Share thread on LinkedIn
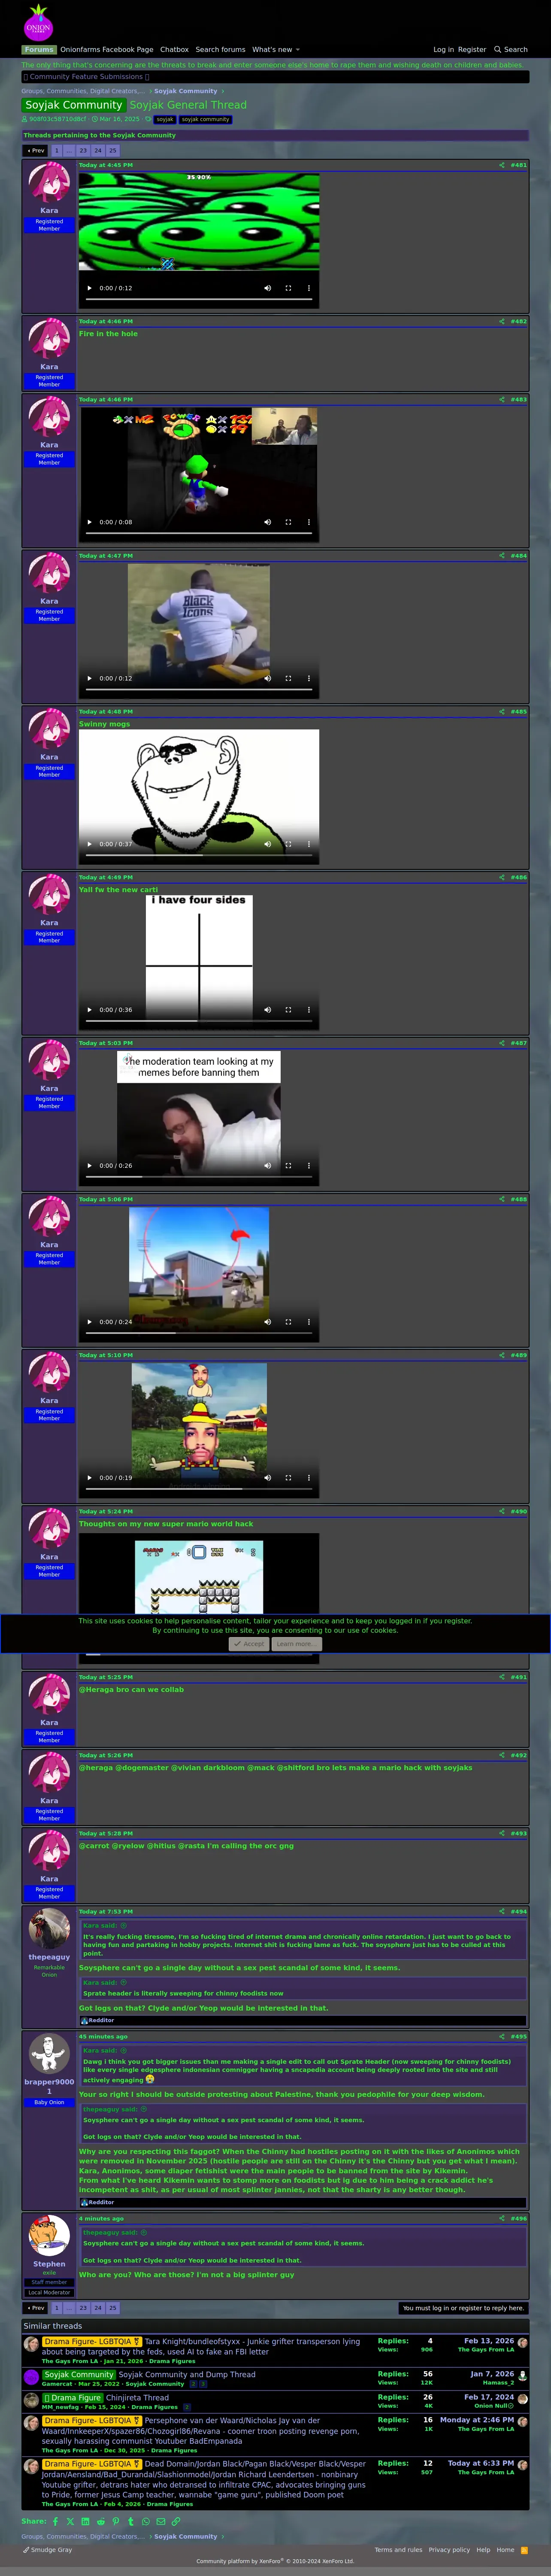This screenshot has width=551, height=2576. click(85, 2521)
